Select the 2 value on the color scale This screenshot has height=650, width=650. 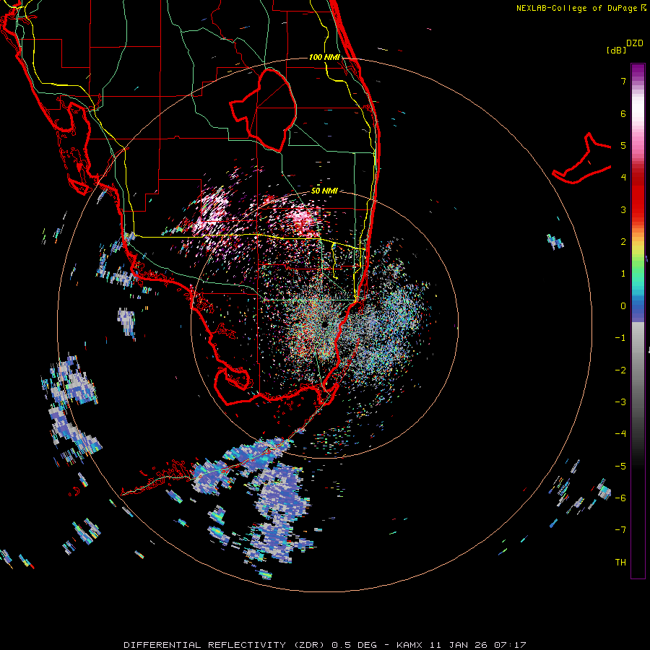pyautogui.click(x=623, y=242)
